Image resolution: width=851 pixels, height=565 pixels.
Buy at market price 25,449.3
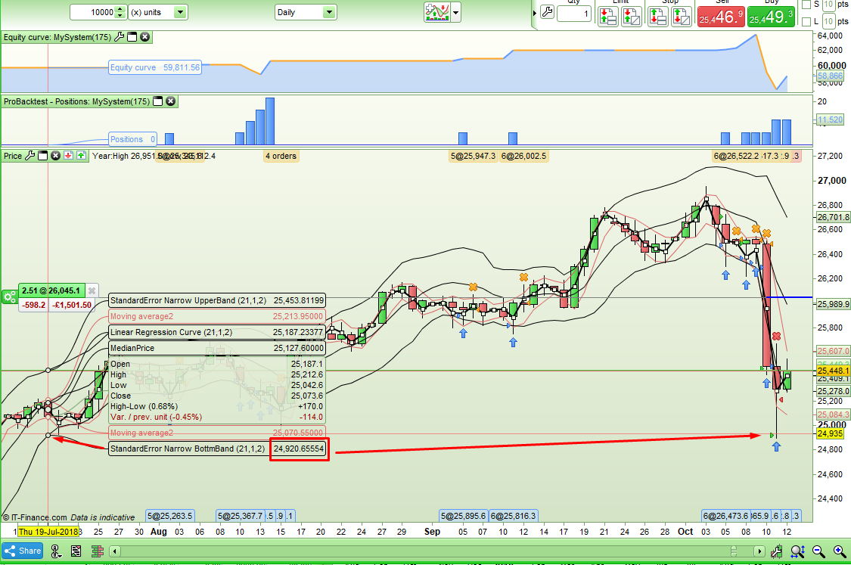[x=772, y=17]
